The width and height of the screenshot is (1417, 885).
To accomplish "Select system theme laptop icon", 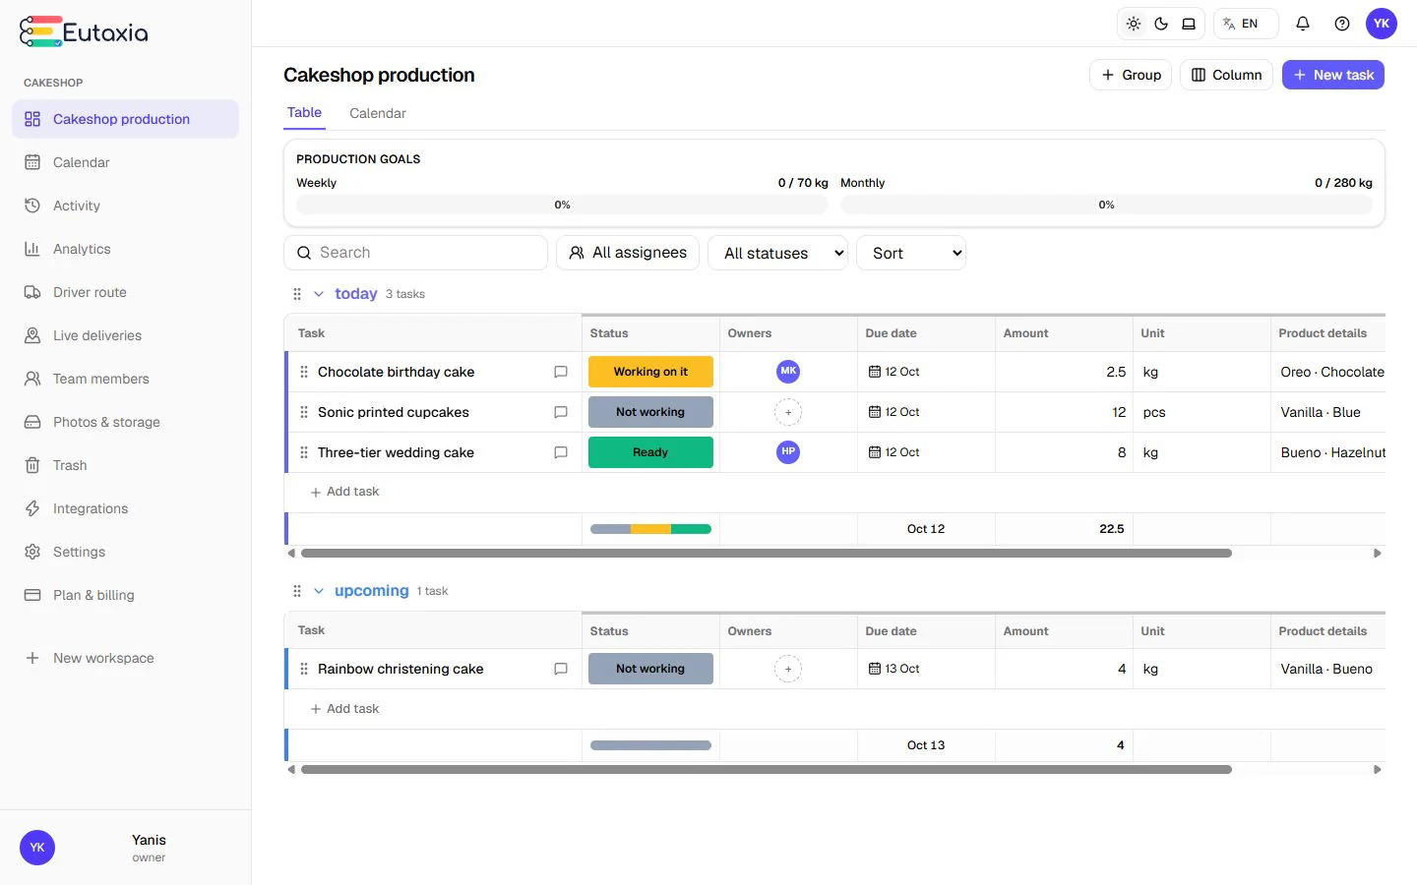I will (1189, 24).
